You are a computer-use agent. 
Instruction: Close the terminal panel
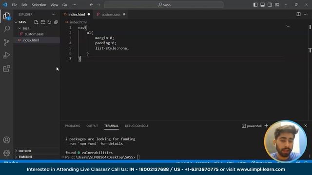click(306, 125)
